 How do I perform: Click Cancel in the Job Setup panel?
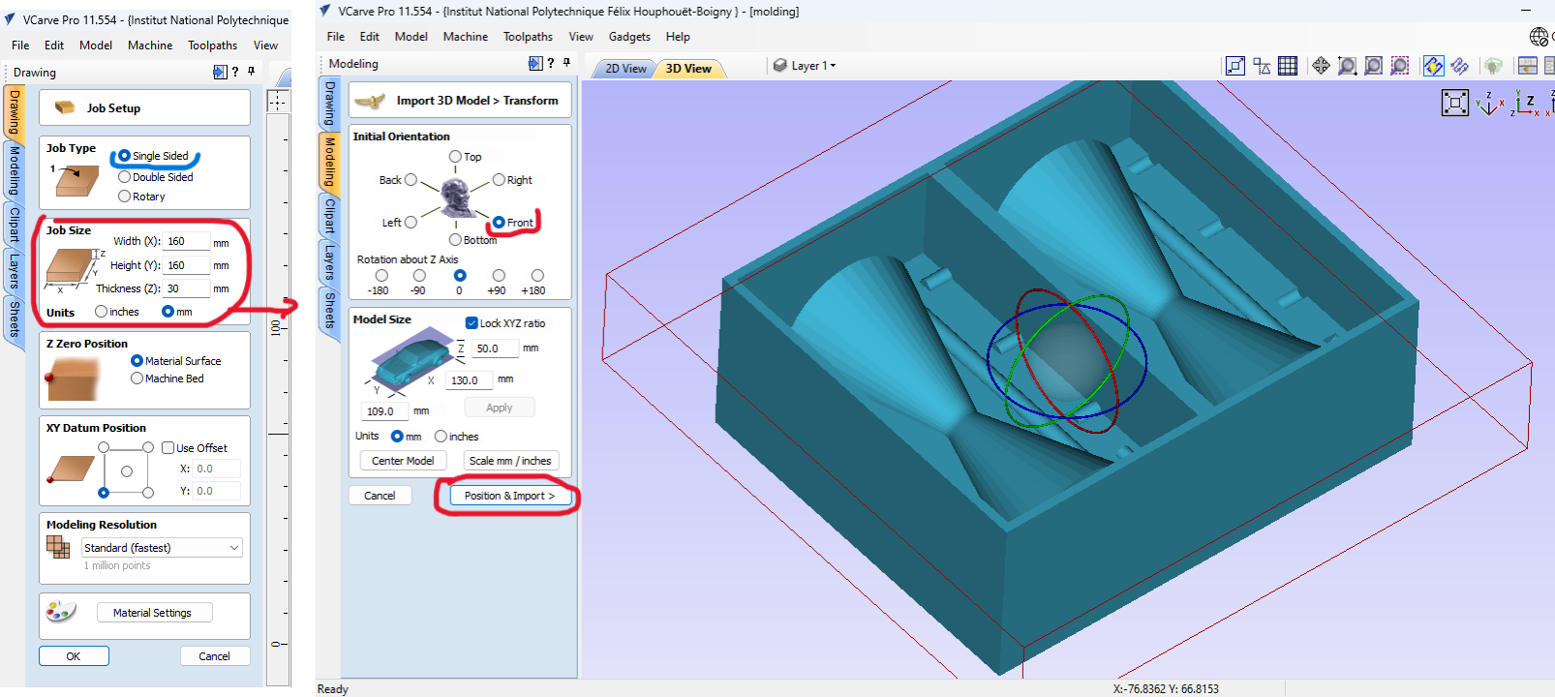(214, 656)
